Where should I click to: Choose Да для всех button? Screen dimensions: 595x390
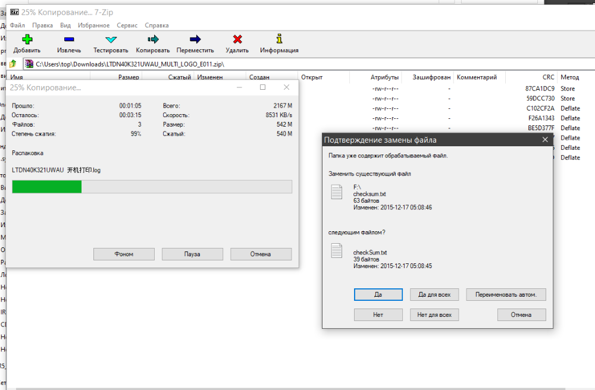(434, 294)
